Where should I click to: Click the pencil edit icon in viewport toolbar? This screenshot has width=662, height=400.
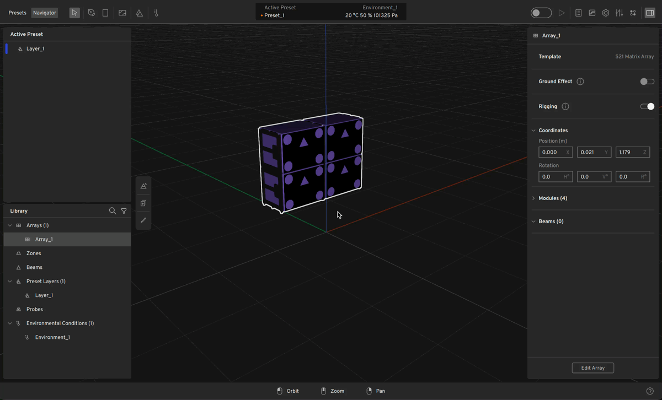coord(143,220)
